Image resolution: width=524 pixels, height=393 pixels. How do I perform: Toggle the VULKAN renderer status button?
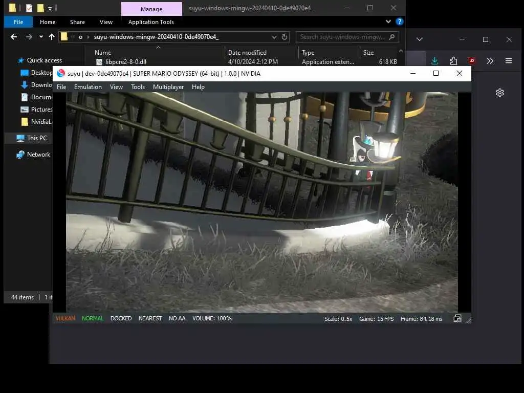tap(65, 318)
